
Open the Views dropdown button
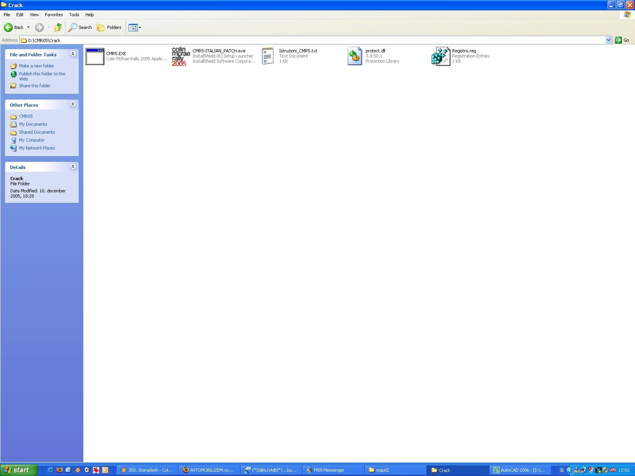coord(135,27)
